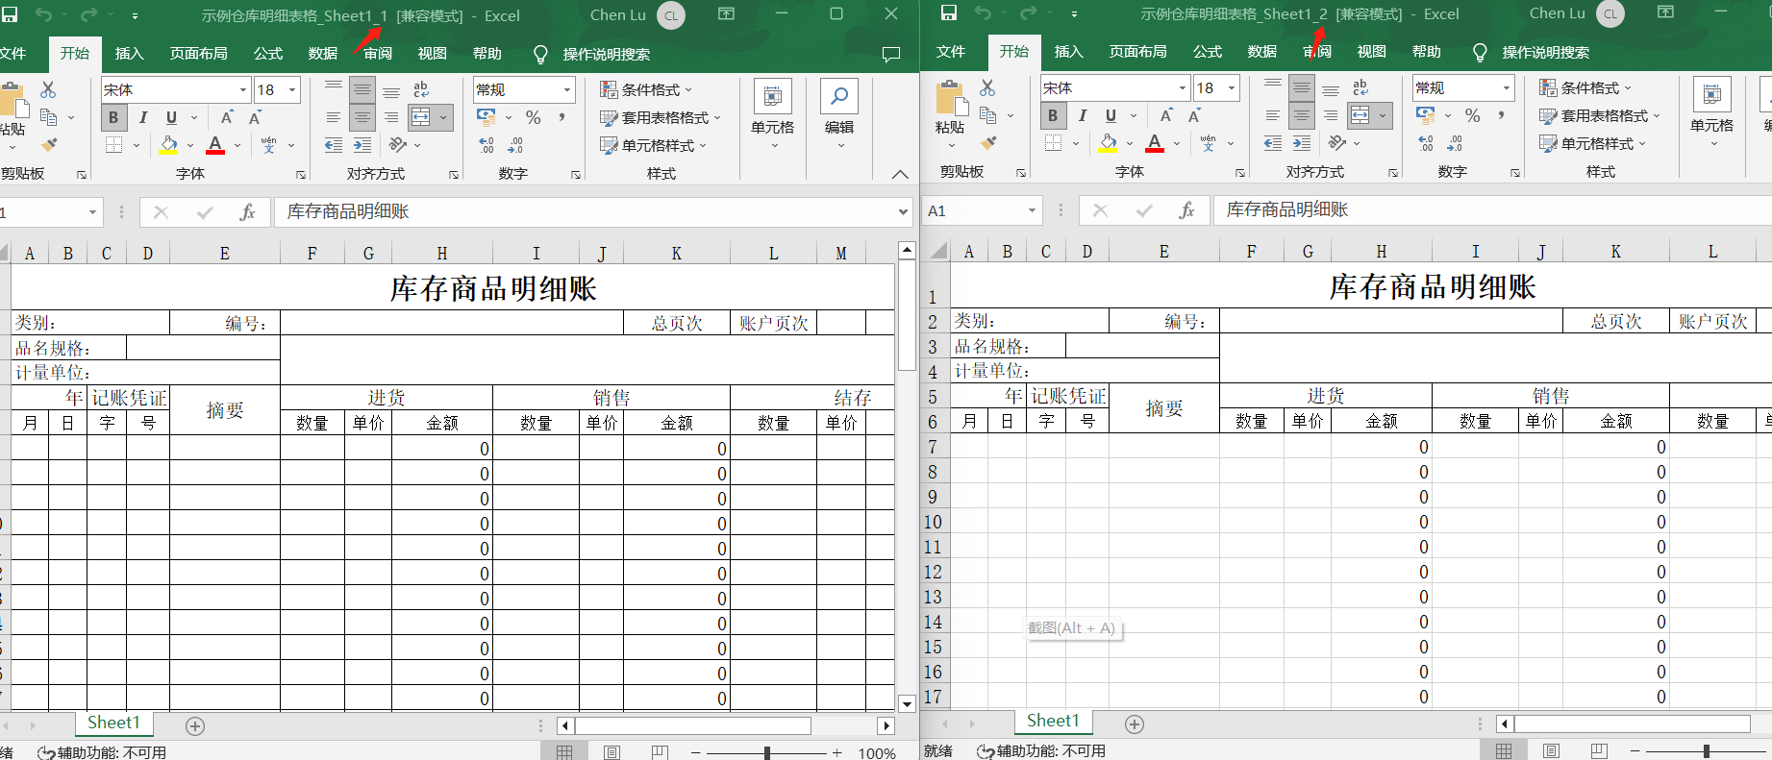Open font size dropdown in left window
Viewport: 1772px width, 760px height.
(292, 90)
